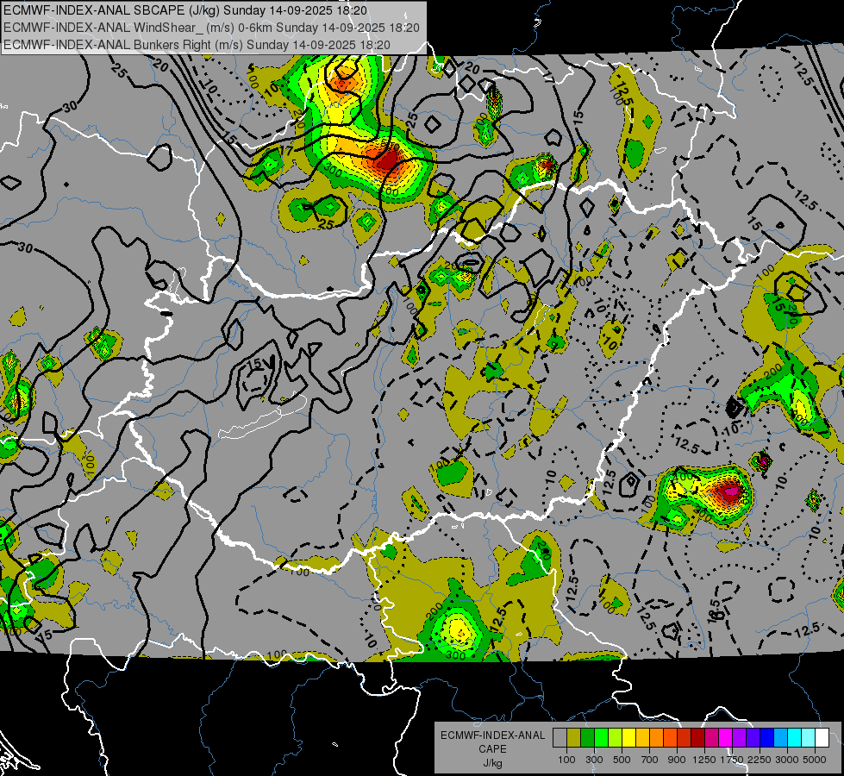The width and height of the screenshot is (844, 776).
Task: Click the CAPE label in legend
Action: coord(492,749)
